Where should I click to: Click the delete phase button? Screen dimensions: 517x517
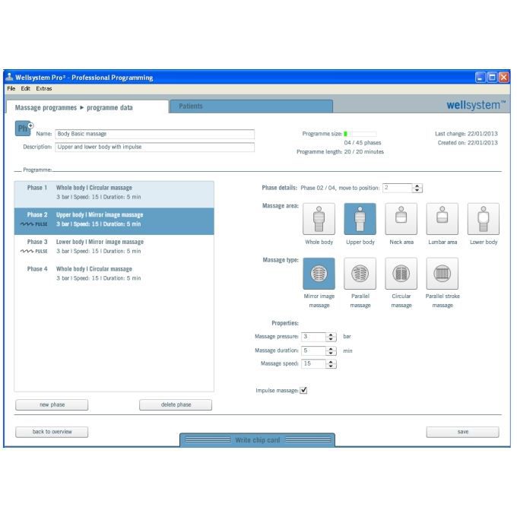[176, 405]
